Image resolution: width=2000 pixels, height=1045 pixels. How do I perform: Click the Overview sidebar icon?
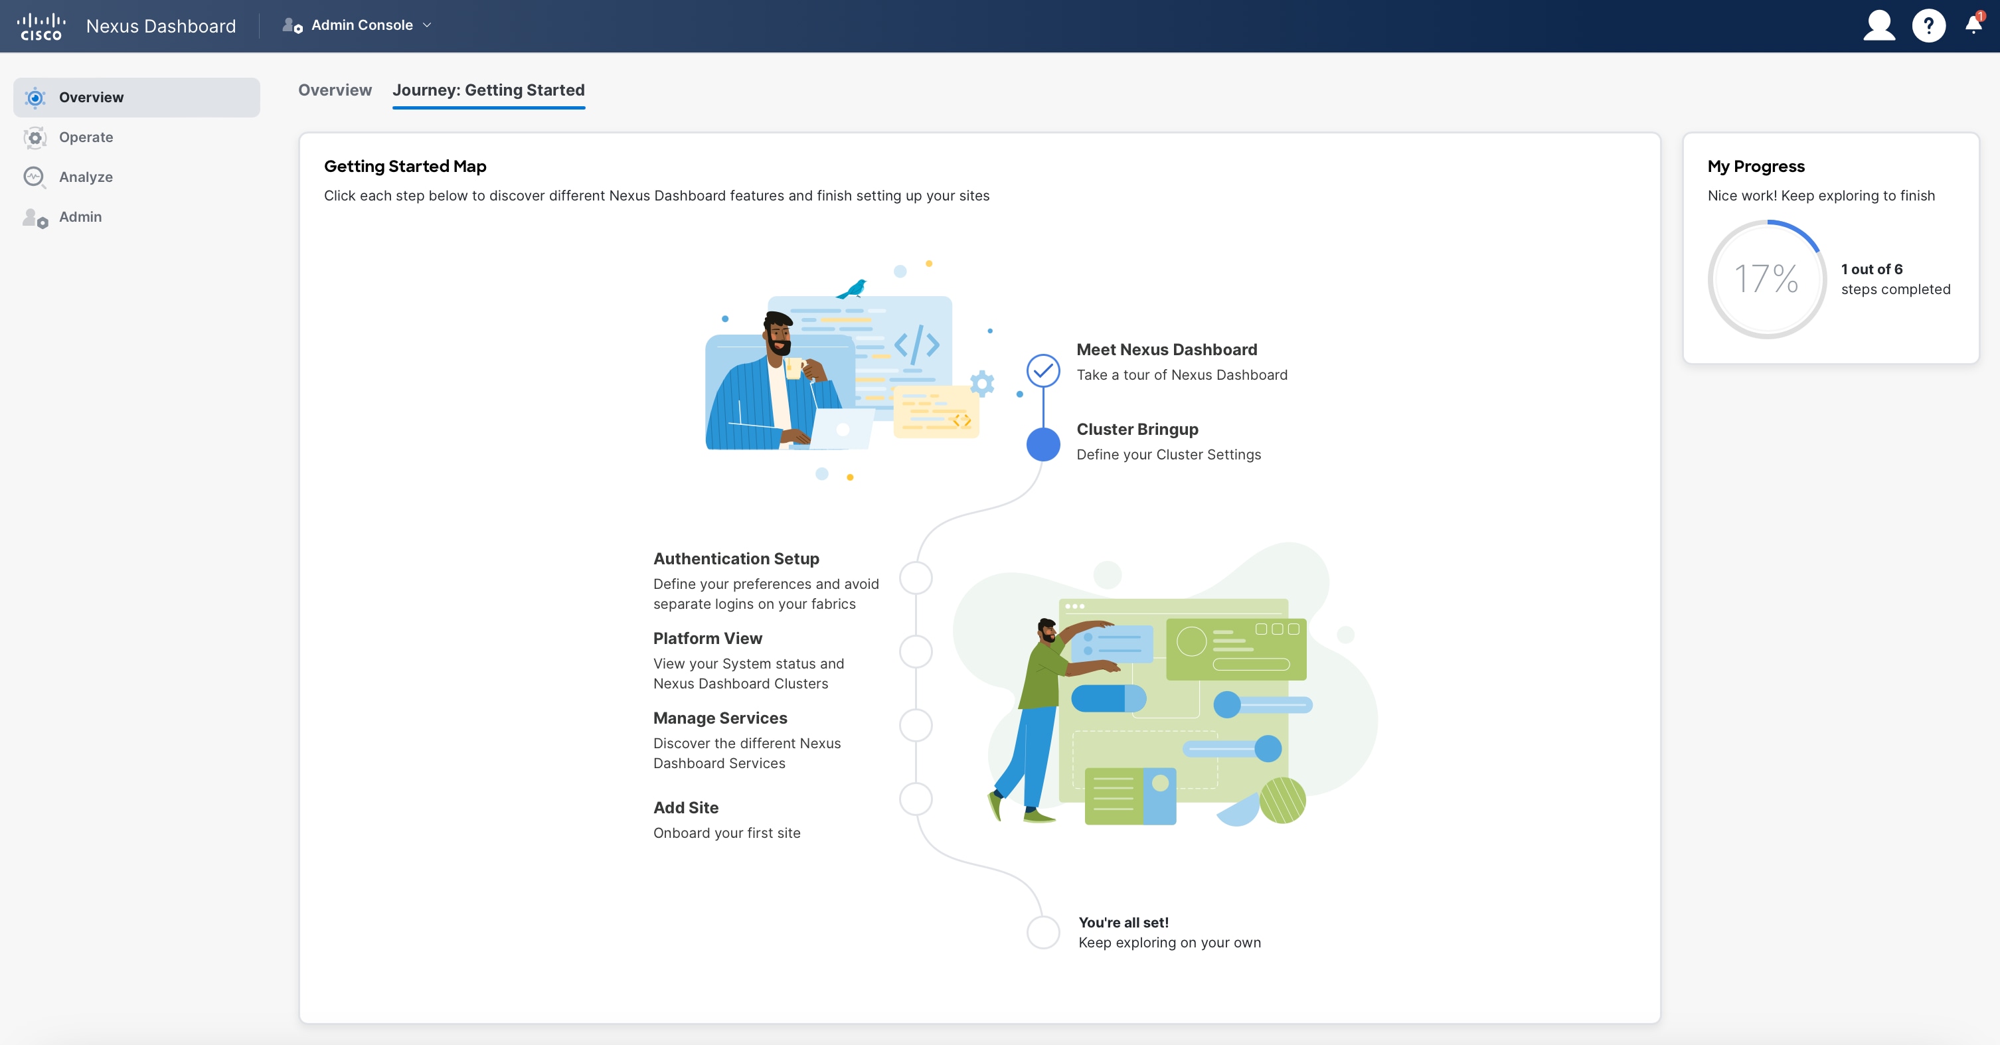35,98
